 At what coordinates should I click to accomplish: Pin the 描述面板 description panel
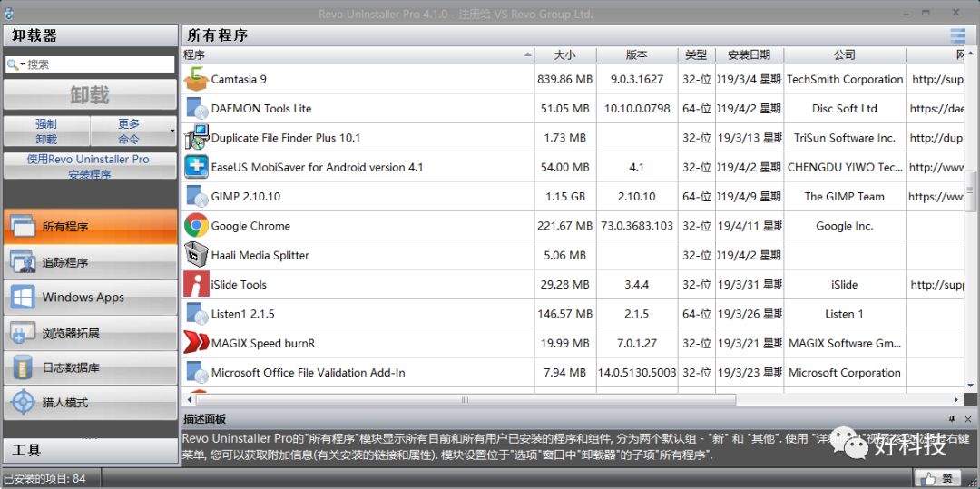952,418
